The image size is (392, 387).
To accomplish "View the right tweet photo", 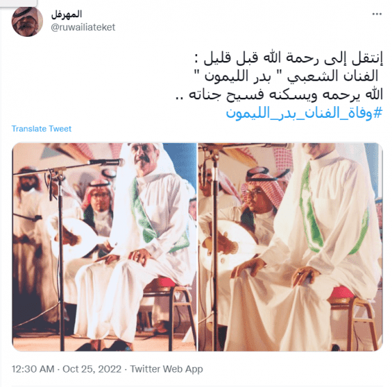I will pos(291,247).
